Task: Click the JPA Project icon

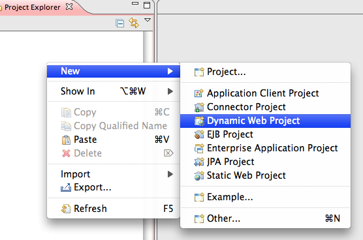Action: pyautogui.click(x=199, y=162)
